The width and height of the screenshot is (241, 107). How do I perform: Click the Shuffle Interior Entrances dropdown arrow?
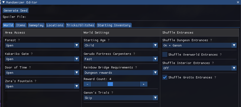234,68
